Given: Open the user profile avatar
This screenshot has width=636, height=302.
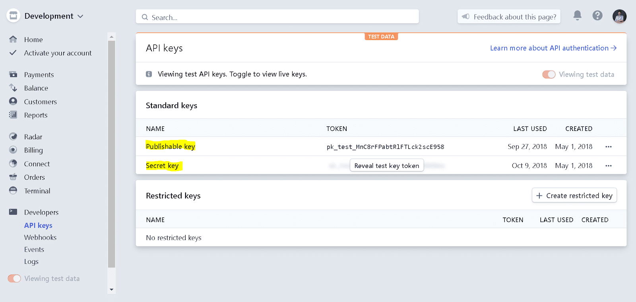Looking at the screenshot, I should click(619, 16).
